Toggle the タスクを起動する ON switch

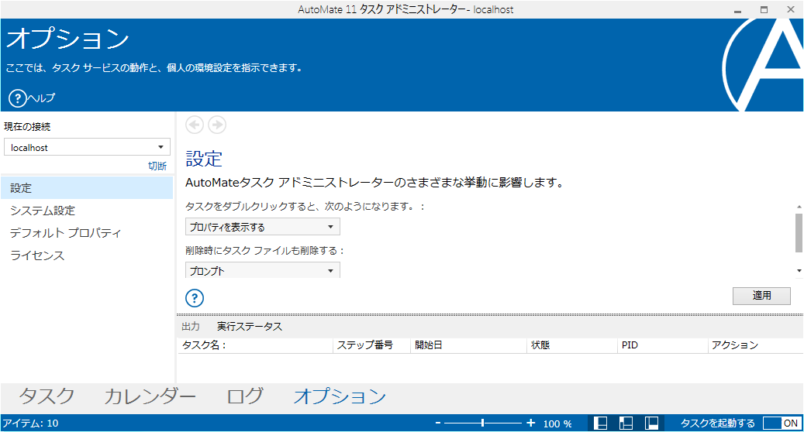pyautogui.click(x=781, y=423)
